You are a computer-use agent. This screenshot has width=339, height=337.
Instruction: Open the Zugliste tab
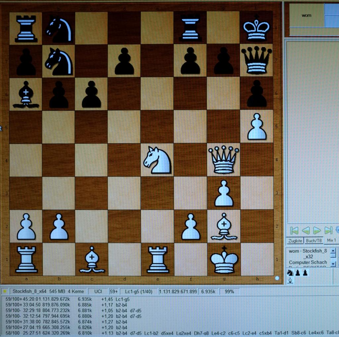[x=295, y=241]
